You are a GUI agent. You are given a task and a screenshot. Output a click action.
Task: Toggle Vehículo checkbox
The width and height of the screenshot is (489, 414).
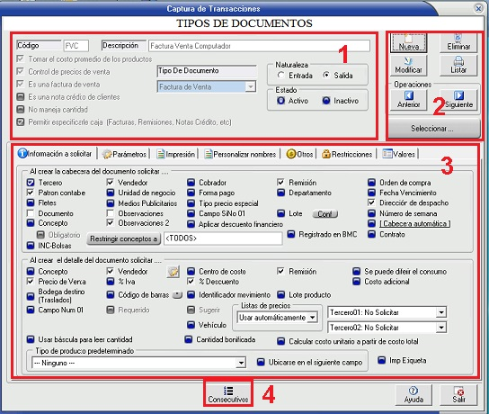tap(191, 325)
